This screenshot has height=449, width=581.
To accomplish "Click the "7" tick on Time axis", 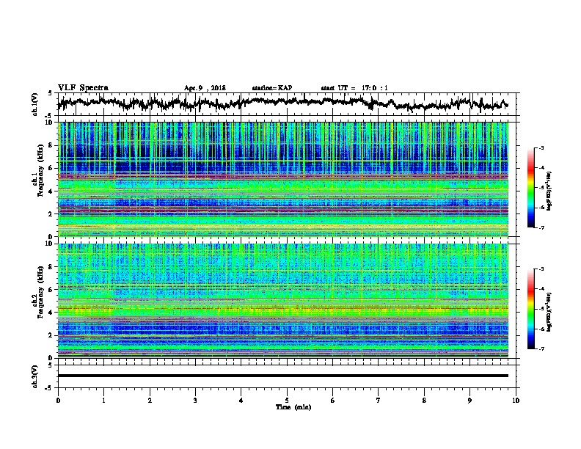I will coord(379,401).
